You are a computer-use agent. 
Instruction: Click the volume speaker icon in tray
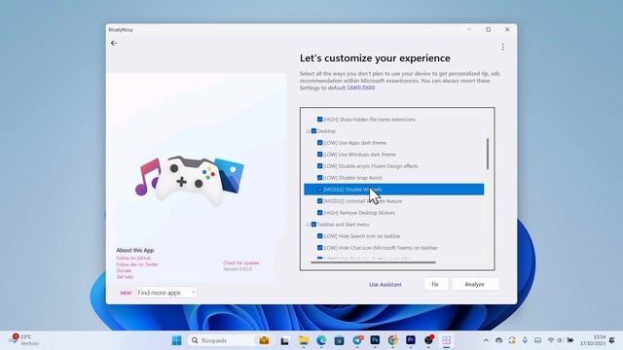click(x=560, y=340)
